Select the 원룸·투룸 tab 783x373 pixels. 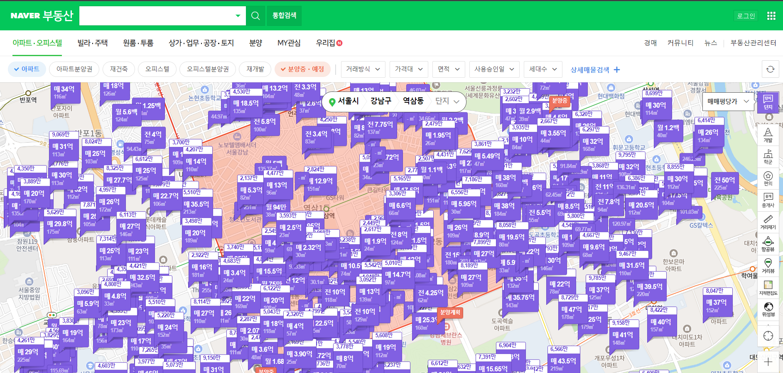click(138, 43)
